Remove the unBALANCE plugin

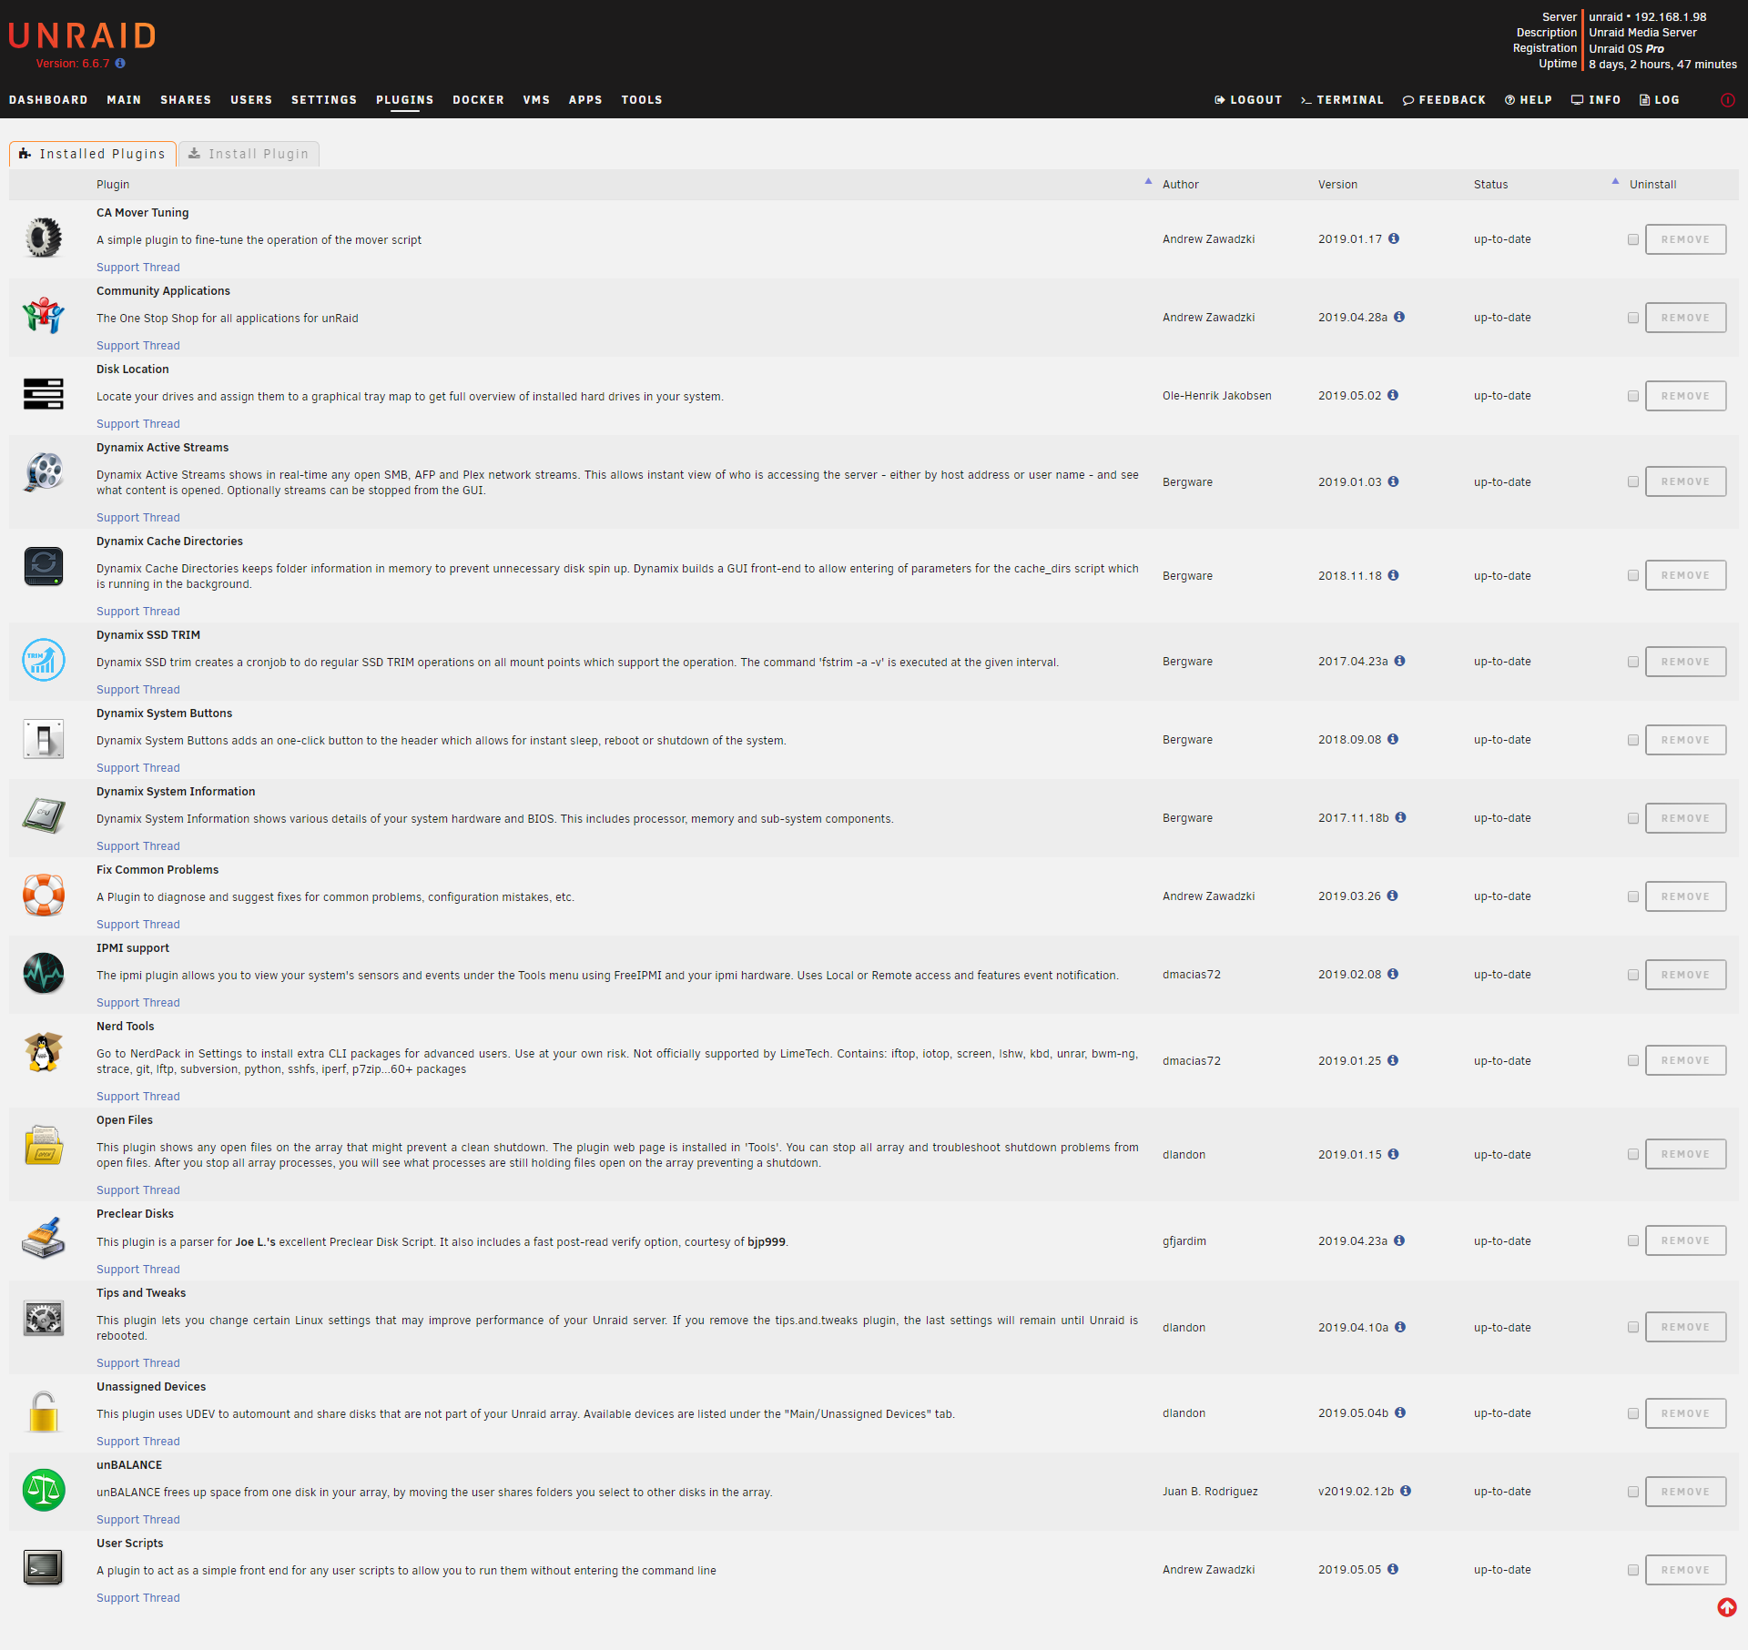click(1685, 1493)
